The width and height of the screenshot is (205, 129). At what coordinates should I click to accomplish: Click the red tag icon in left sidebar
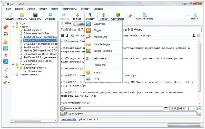coord(6,27)
